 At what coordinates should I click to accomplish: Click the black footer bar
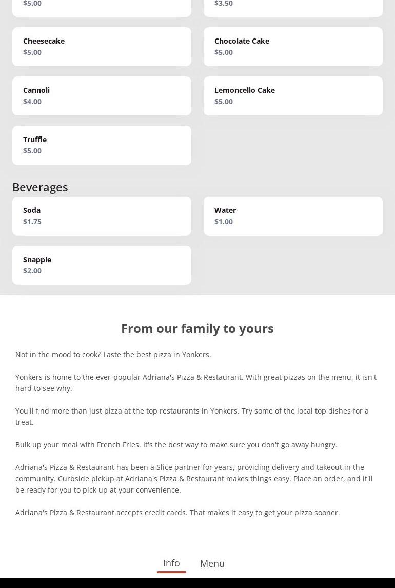[x=197, y=583]
